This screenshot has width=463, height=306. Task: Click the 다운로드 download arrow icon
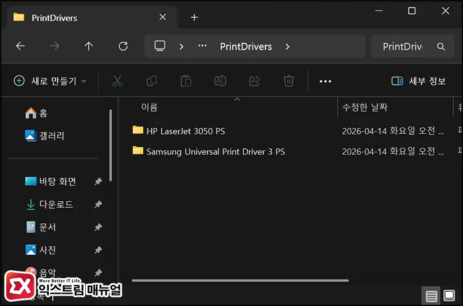pos(31,204)
